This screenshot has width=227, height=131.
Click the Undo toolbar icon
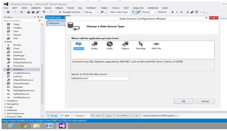click(x=44, y=12)
